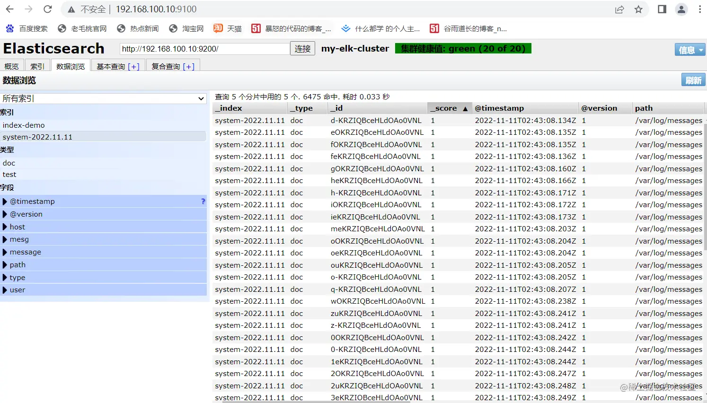The image size is (707, 403).
Task: Sort by the _type column header
Action: coord(308,108)
